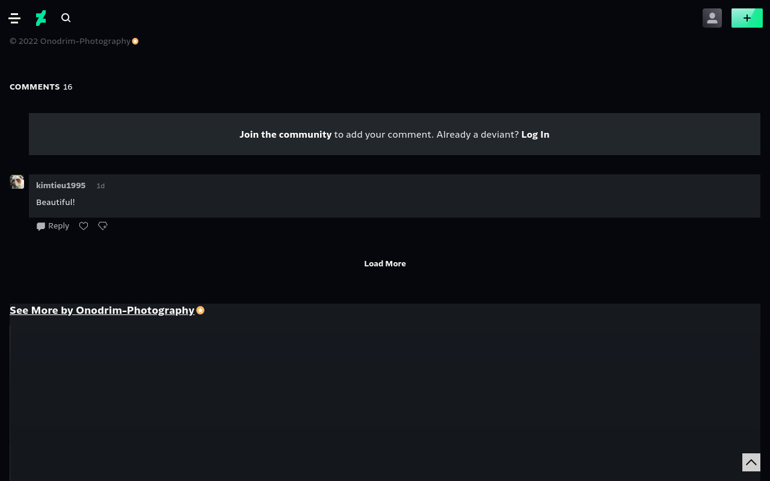
Task: Open Onodrim-Photography in the copyright line
Action: pos(85,41)
